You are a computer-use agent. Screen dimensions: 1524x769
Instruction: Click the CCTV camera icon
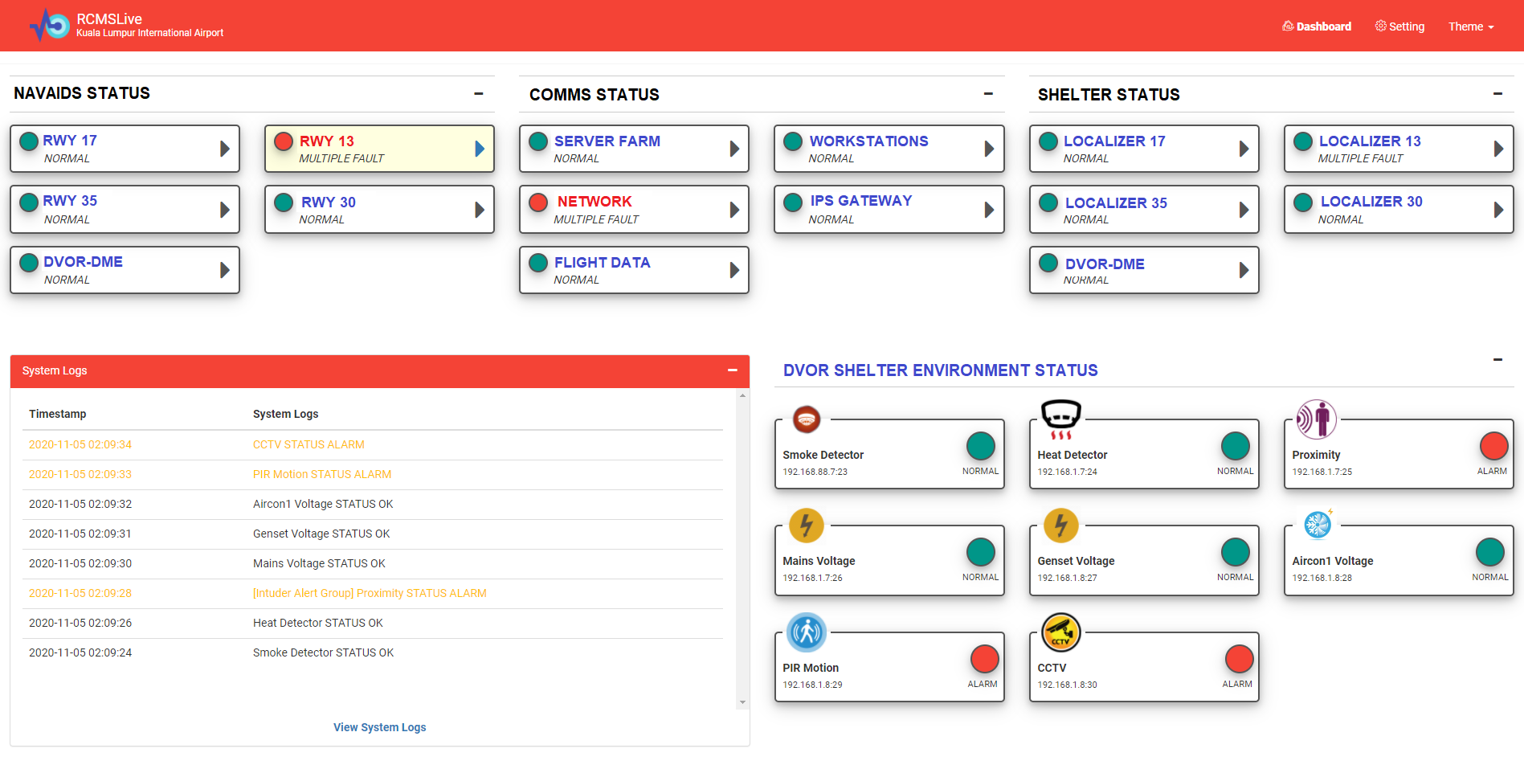click(1060, 632)
